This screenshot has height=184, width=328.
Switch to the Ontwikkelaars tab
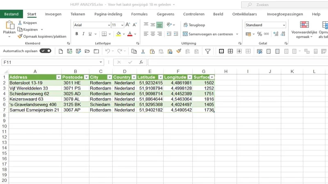pos(244,14)
